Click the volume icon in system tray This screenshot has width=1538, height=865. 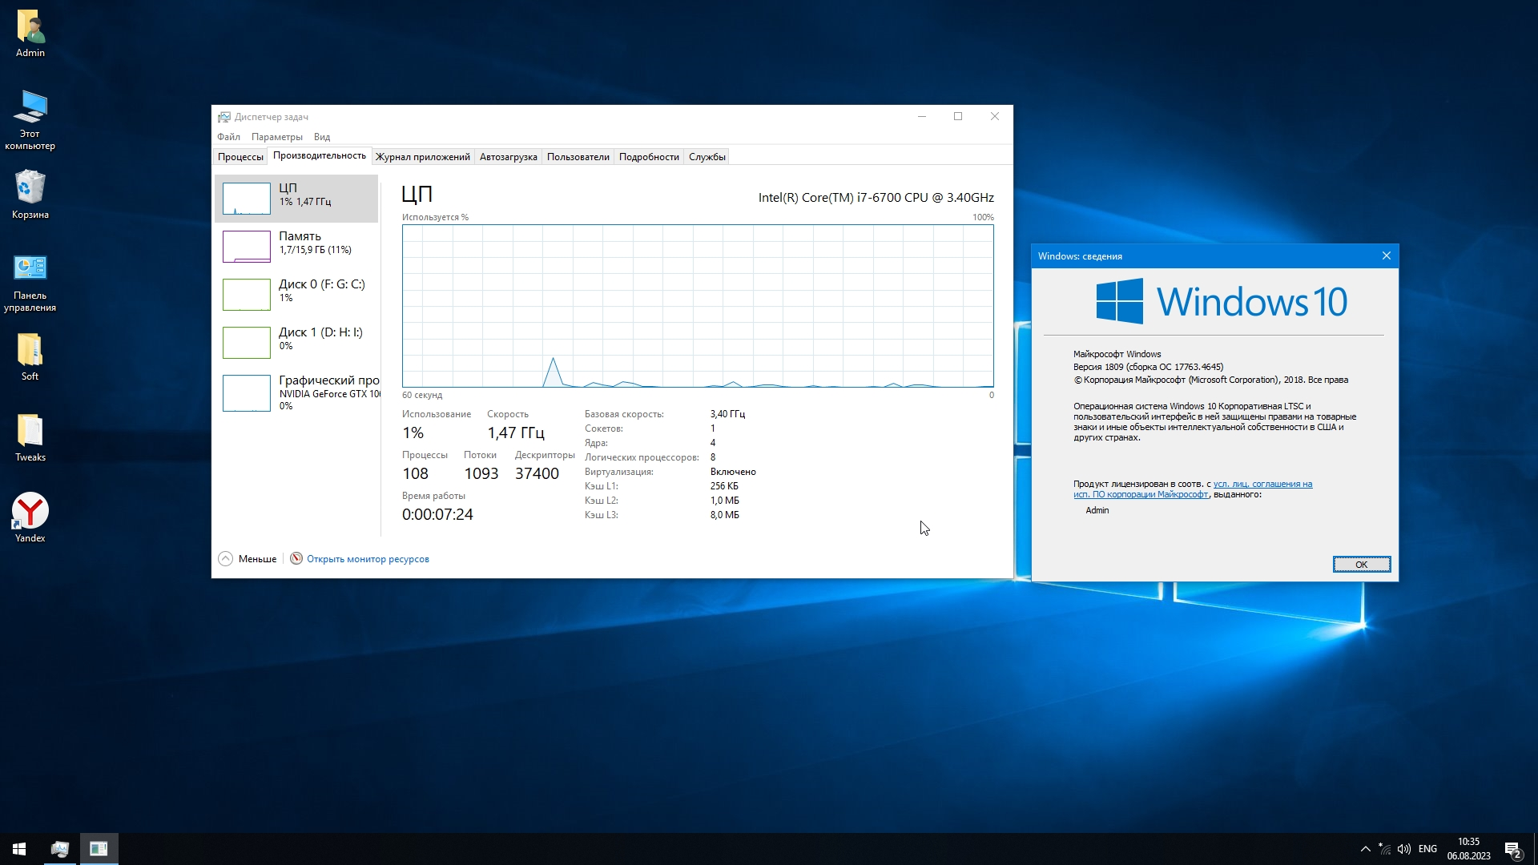click(x=1403, y=849)
